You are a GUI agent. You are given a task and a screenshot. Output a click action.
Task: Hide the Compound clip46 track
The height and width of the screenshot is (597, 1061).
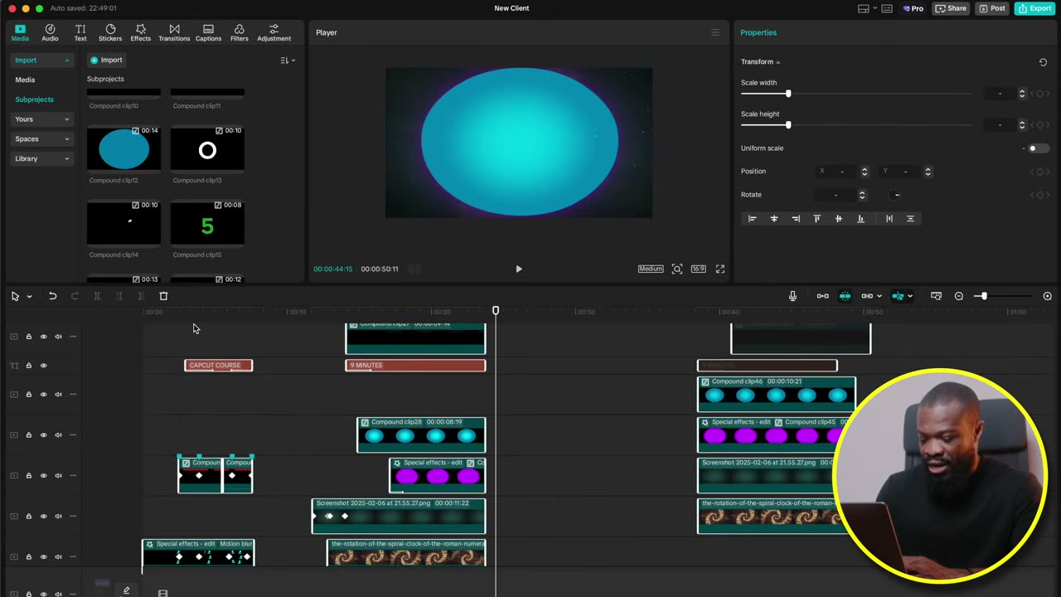click(43, 395)
